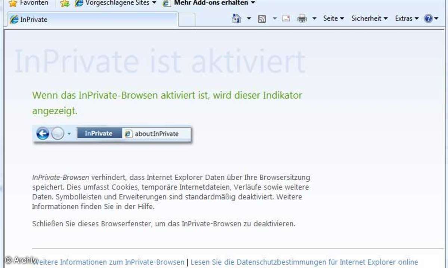
Task: Open the Seite menu
Action: point(333,18)
